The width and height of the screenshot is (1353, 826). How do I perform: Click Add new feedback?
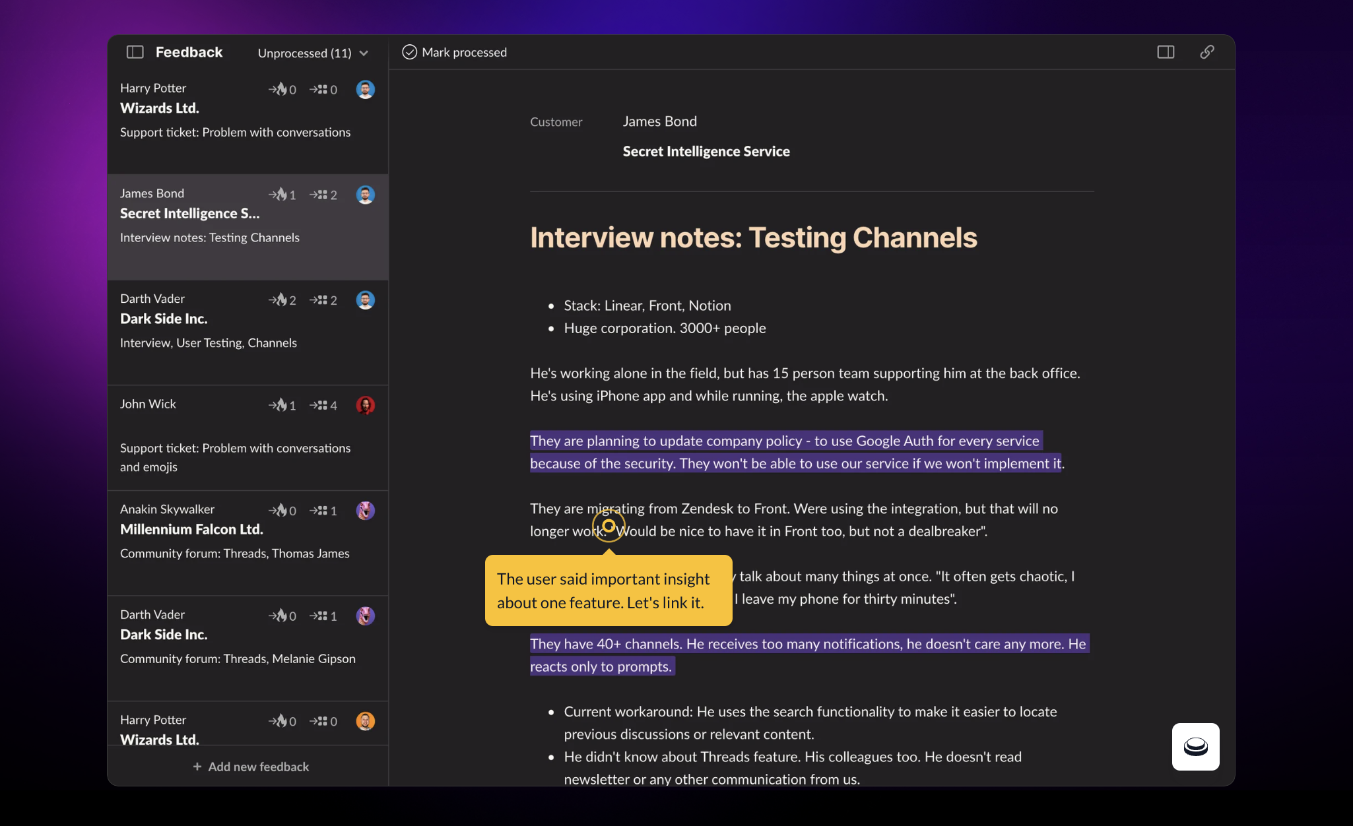[x=251, y=767]
